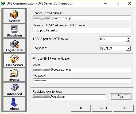Viewport: 136px width, 114px height.
Task: Open the Help button
Action: 123,108
